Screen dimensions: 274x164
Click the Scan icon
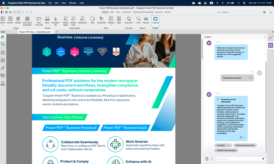[47, 19]
